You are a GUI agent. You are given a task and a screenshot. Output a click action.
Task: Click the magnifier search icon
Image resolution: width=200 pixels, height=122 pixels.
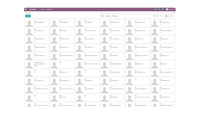pos(174,13)
